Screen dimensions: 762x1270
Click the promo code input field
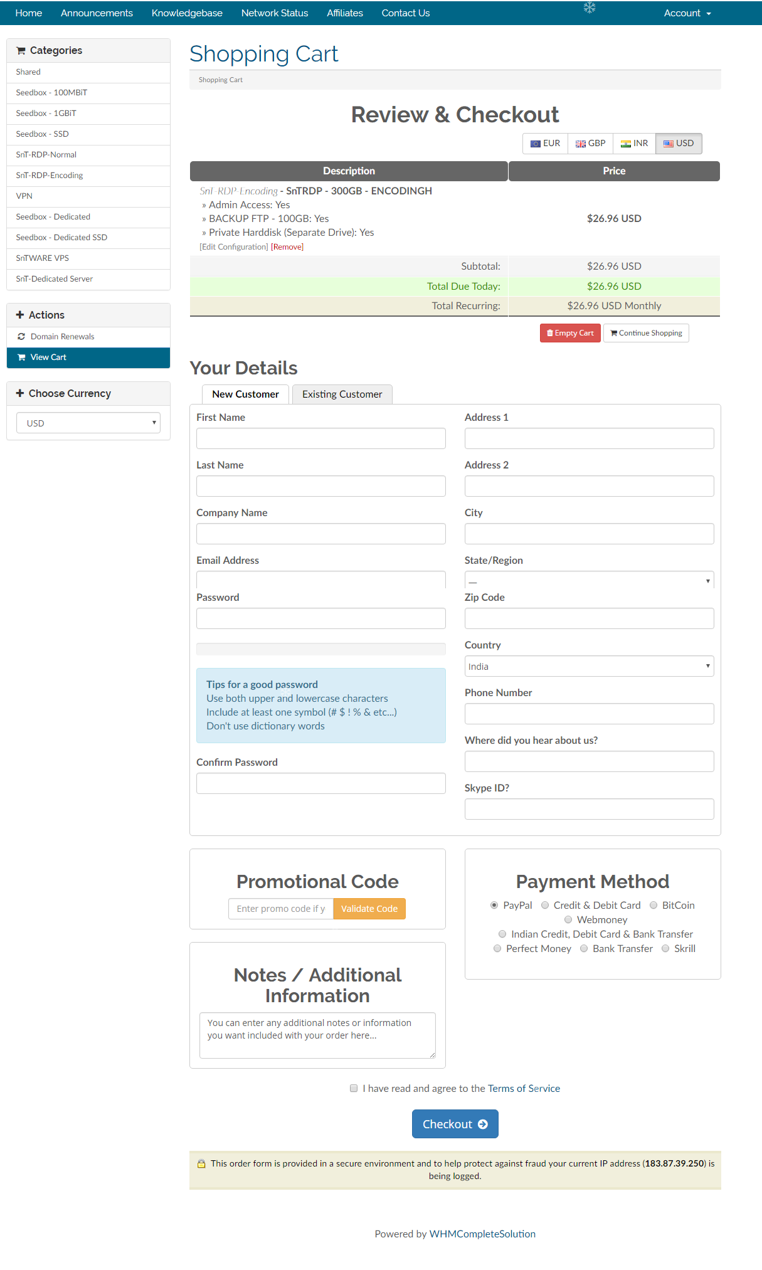pos(281,909)
